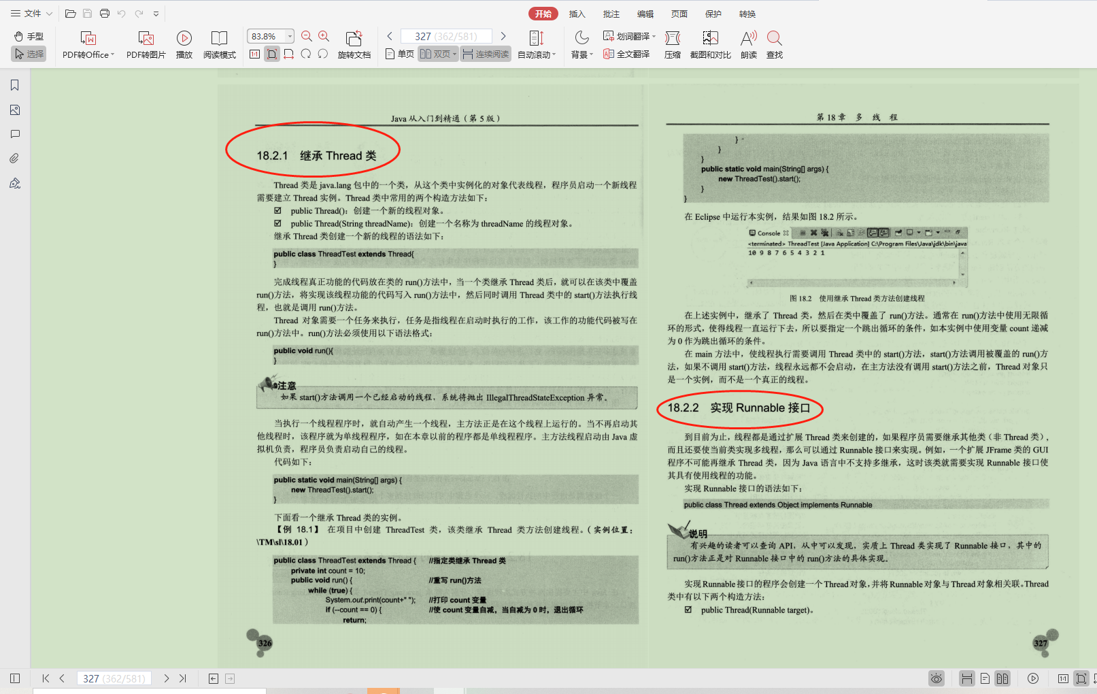
Task: Open the thumbnails sidebar panel
Action: click(x=15, y=110)
